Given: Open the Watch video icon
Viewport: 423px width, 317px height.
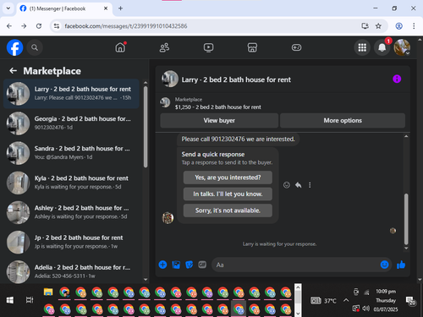Looking at the screenshot, I should point(208,47).
